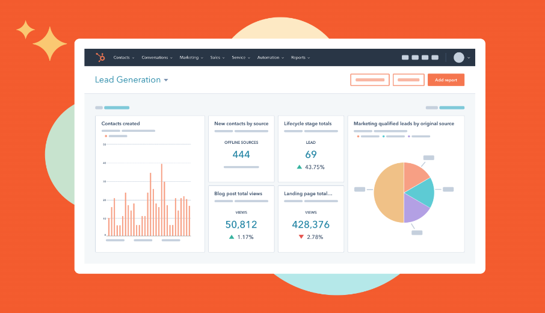Screen dimensions: 545x313
Task: Click the HubSpot sprocket logo
Action: point(100,58)
